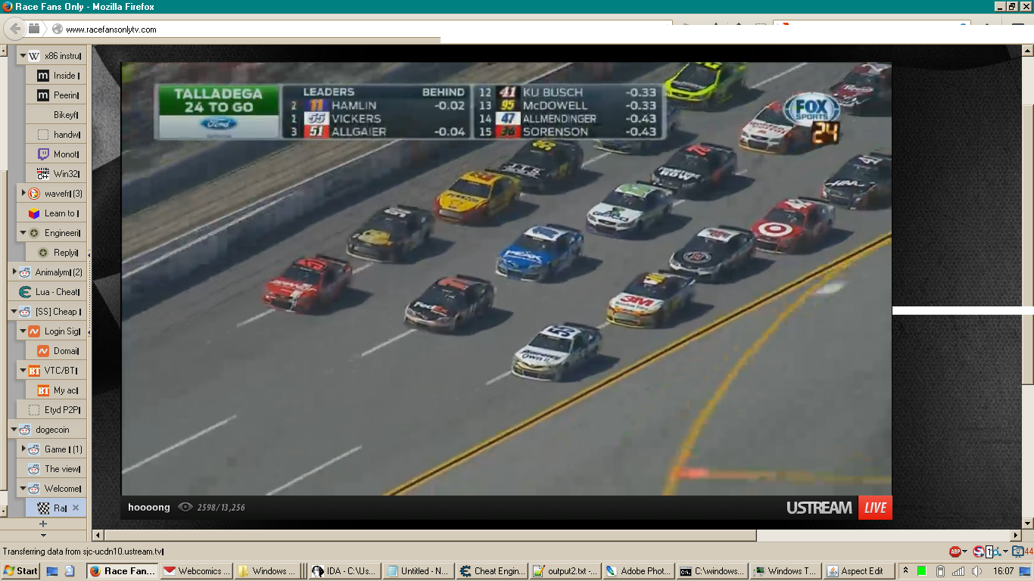
Task: Open the Monot Twitch tab
Action: coord(56,154)
